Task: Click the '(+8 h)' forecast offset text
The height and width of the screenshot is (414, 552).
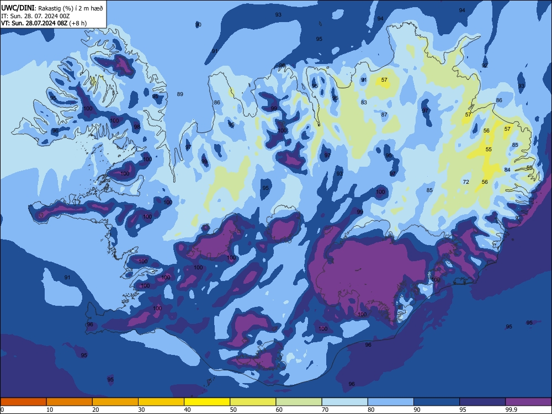Action: 78,23
